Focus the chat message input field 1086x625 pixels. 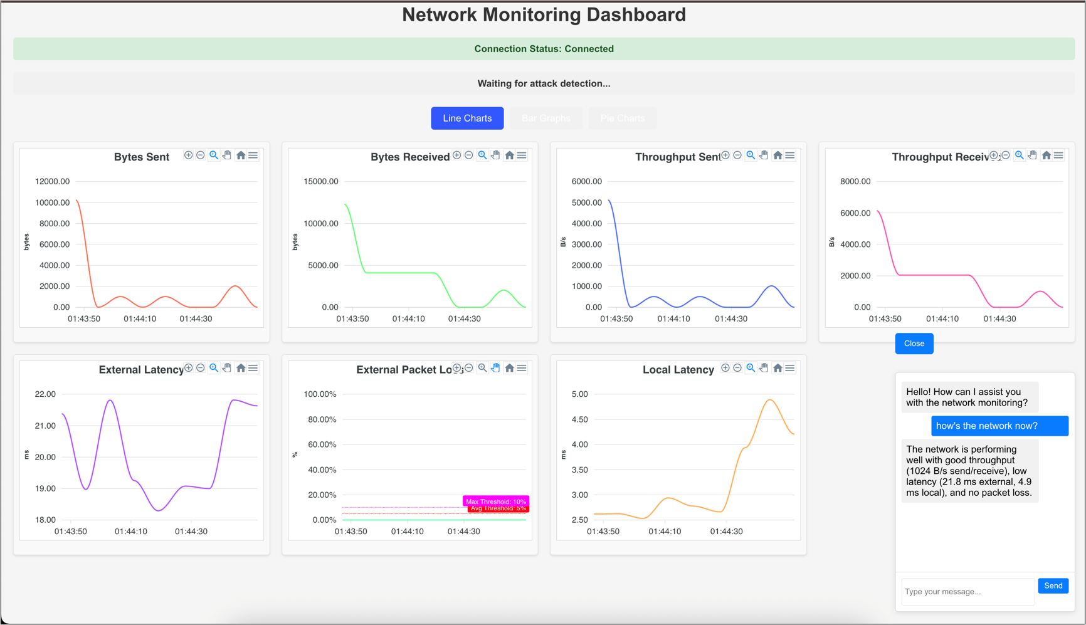coord(967,591)
